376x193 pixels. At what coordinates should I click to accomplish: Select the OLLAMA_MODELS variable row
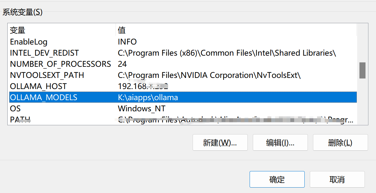coord(183,98)
